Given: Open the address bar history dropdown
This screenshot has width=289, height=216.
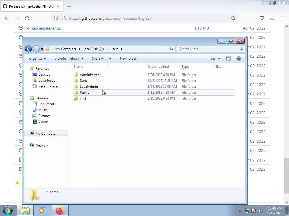Looking at the screenshot, I should coord(165,49).
